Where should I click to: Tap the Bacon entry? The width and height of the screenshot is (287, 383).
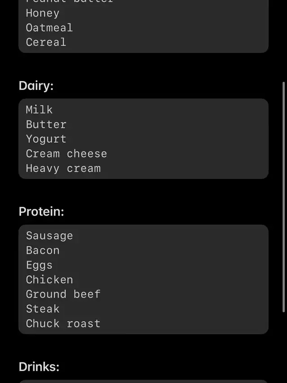pyautogui.click(x=43, y=251)
